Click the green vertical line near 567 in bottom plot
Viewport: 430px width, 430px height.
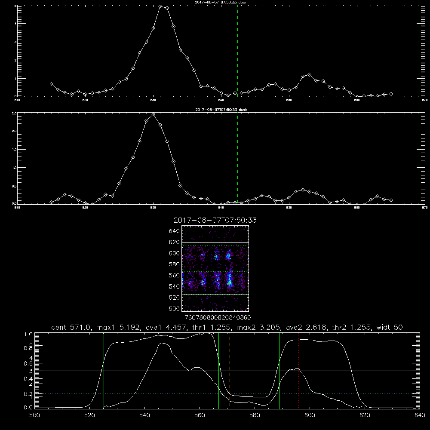[218, 371]
